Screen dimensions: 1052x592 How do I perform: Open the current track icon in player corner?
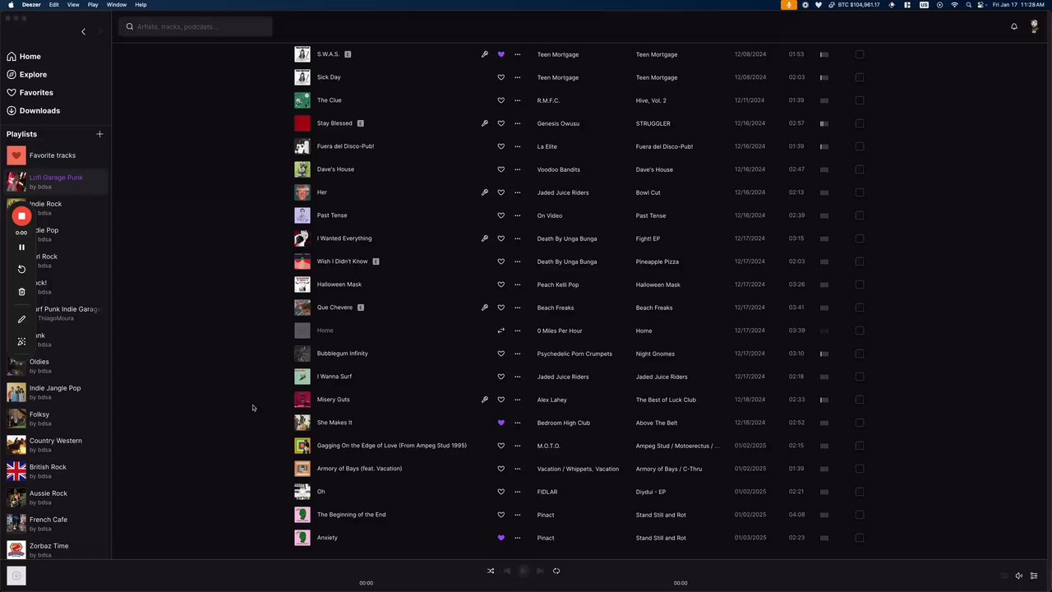(16, 576)
